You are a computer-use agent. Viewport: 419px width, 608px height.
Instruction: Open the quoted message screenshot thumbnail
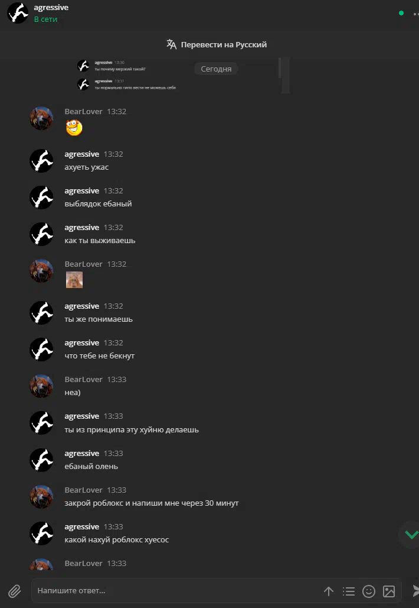click(183, 75)
